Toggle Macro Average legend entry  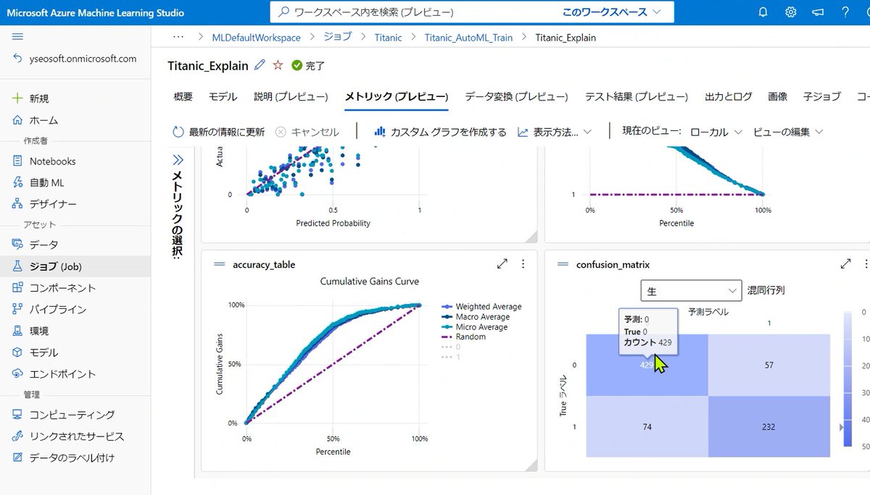[x=476, y=317]
